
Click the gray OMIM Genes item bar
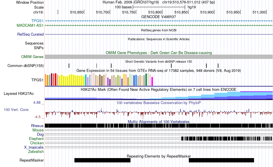tap(159, 57)
